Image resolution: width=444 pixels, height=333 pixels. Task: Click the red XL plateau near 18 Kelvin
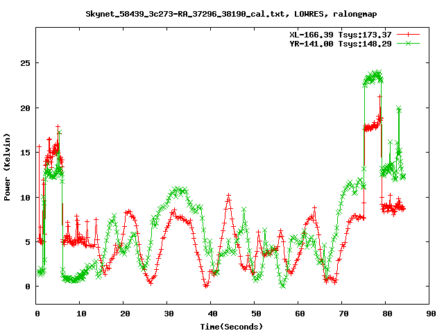[x=373, y=126]
